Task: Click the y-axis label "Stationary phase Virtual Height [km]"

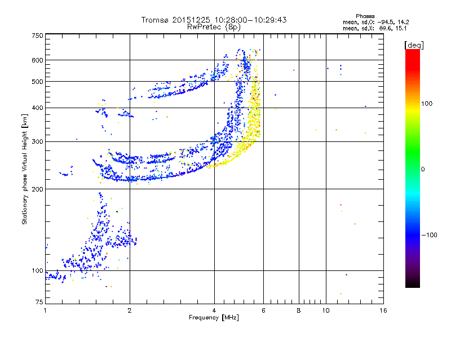Action: pos(25,169)
